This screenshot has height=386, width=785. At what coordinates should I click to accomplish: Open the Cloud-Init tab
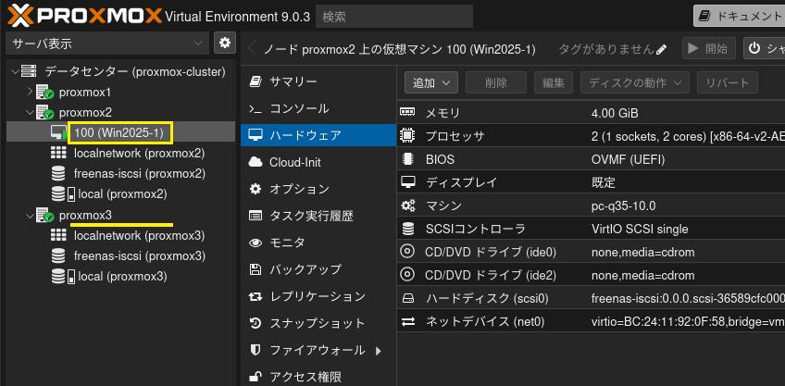[x=318, y=162]
